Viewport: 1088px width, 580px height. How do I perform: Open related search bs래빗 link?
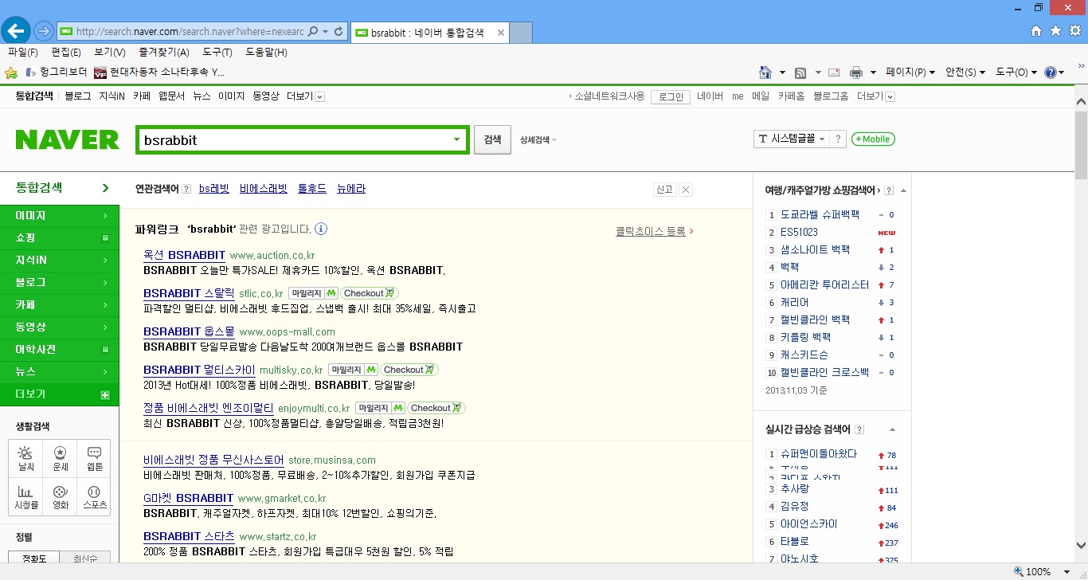(x=214, y=189)
